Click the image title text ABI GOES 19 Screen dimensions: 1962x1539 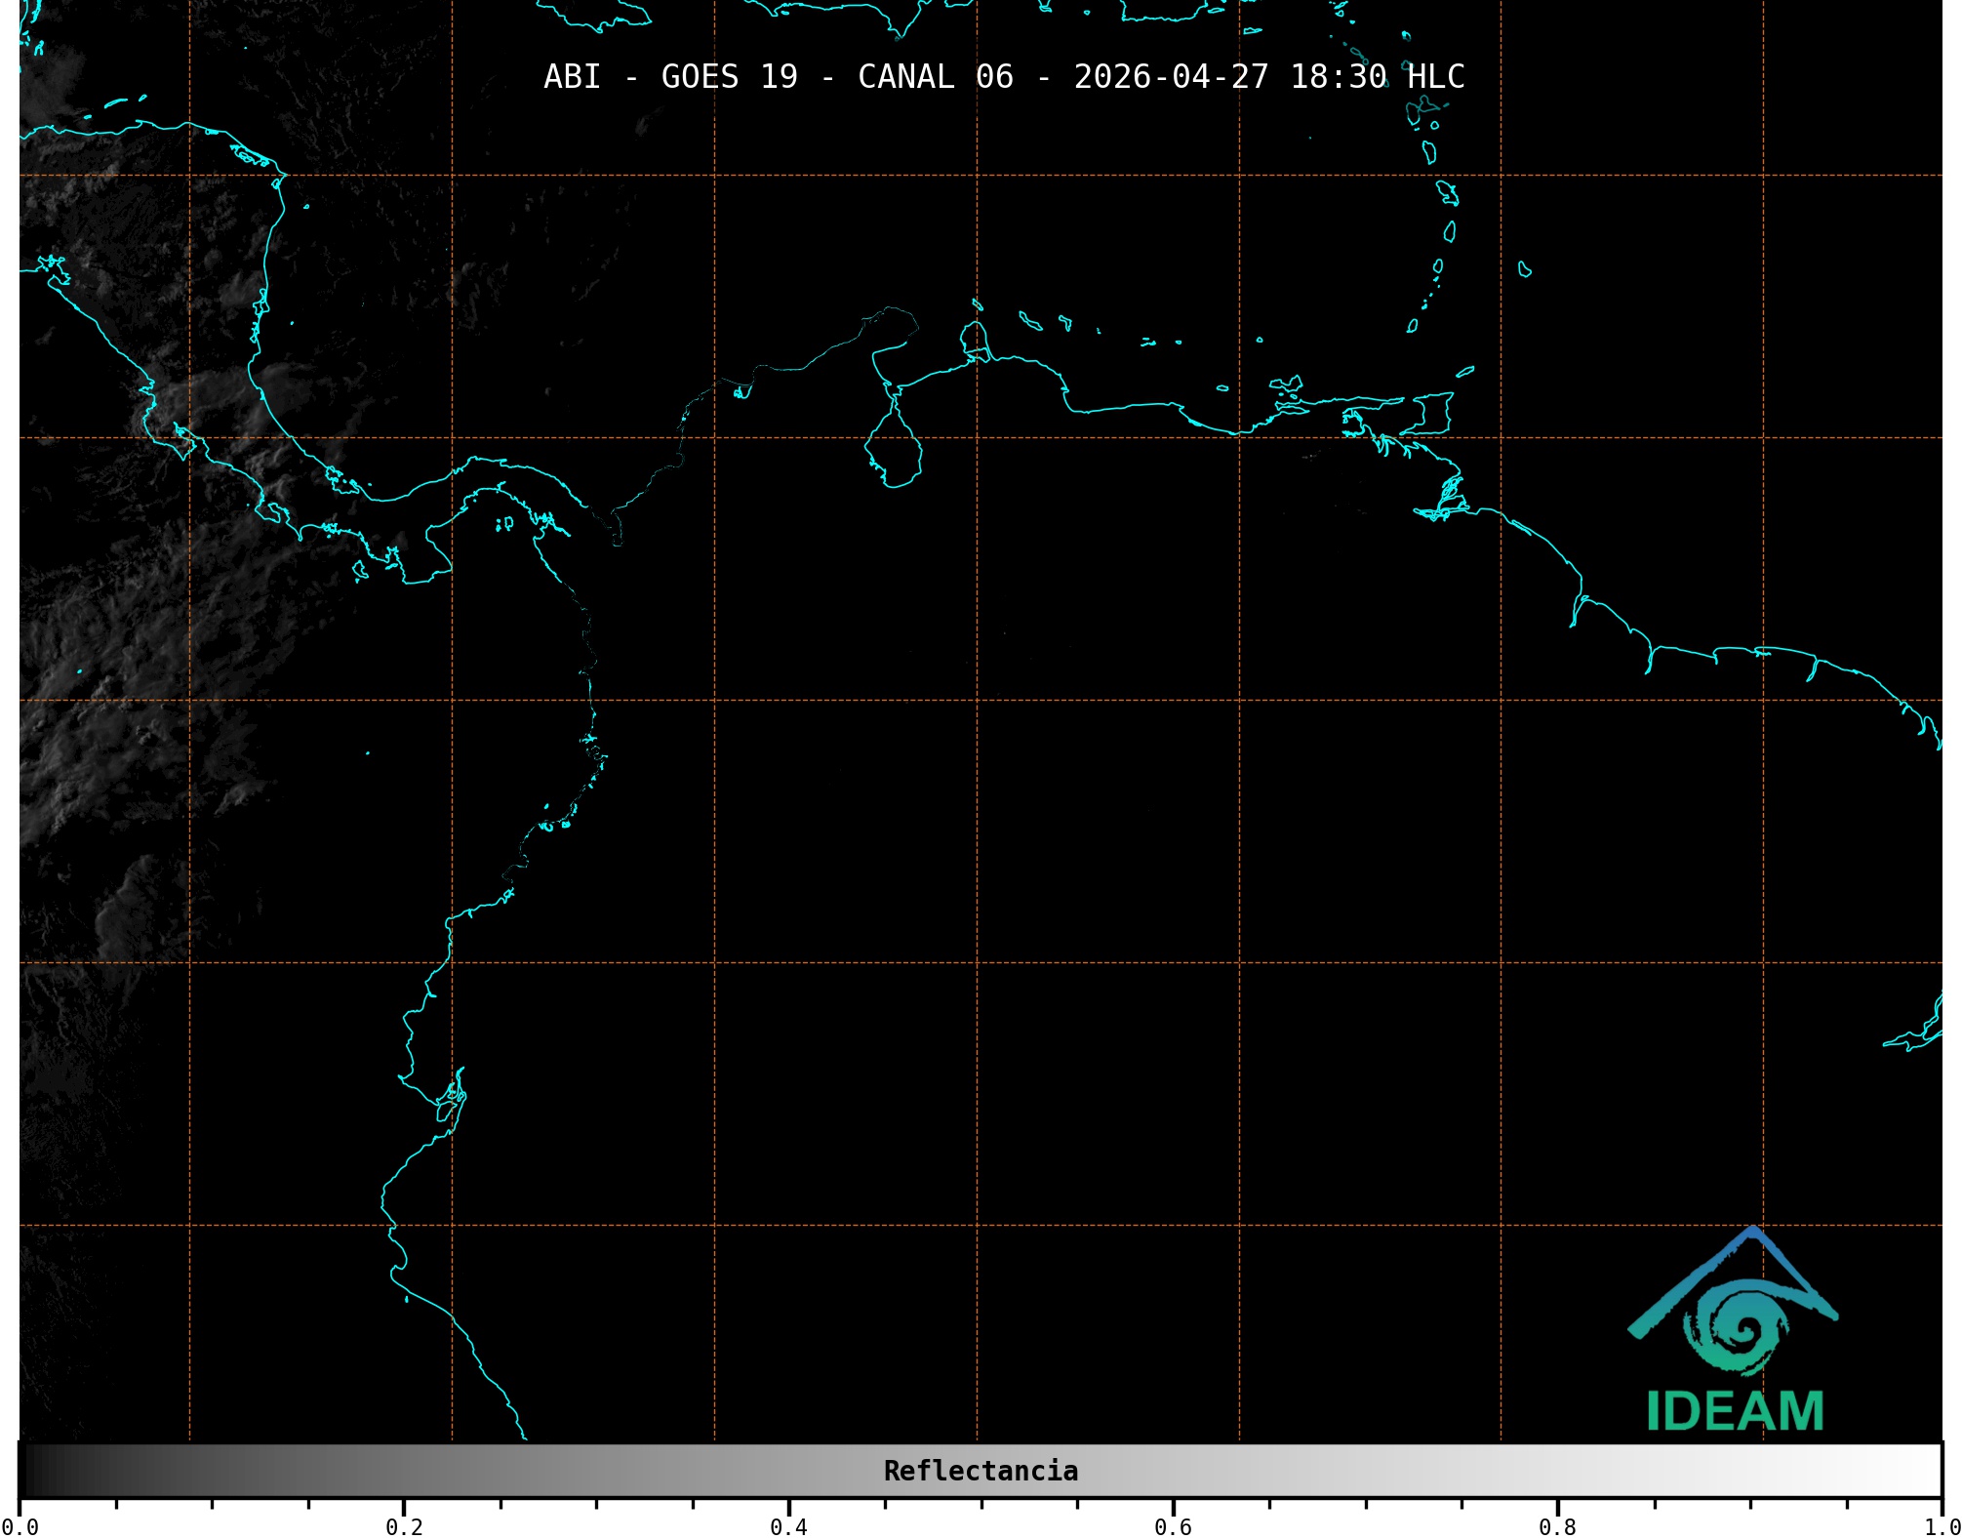(x=670, y=76)
